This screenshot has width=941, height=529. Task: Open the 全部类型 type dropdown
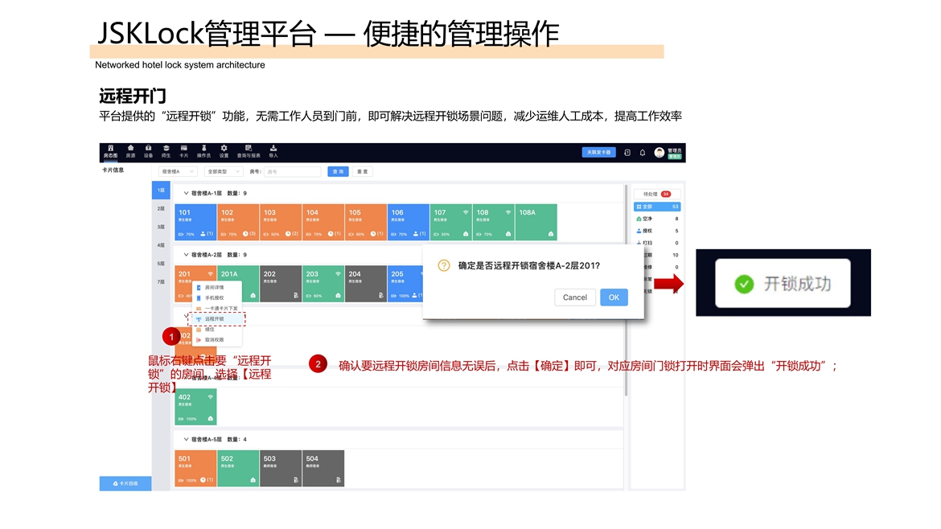(x=224, y=171)
